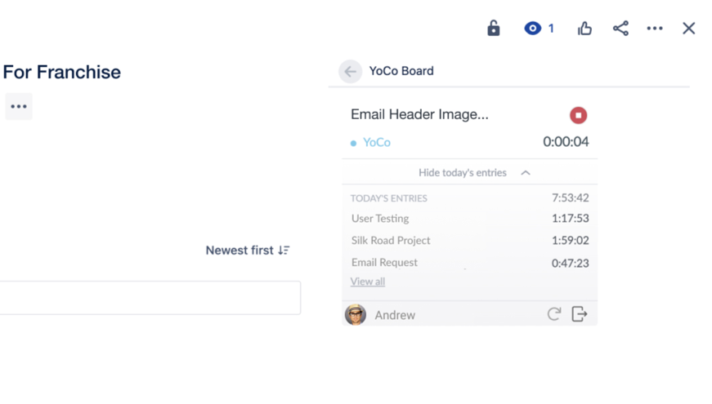712x404 pixels.
Task: Select the User Testing entry
Action: pyautogui.click(x=380, y=219)
